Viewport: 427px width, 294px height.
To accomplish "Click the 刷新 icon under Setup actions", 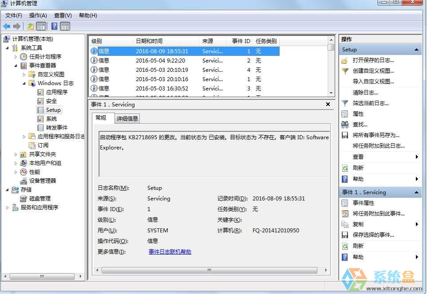I will (x=345, y=168).
